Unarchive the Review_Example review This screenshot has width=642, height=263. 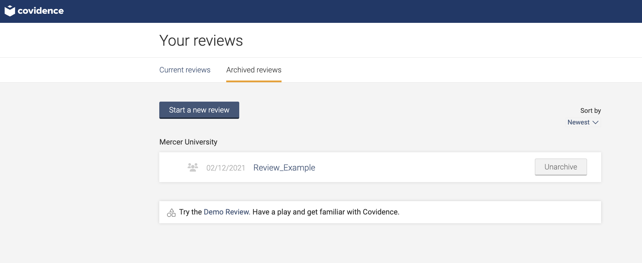(x=561, y=167)
